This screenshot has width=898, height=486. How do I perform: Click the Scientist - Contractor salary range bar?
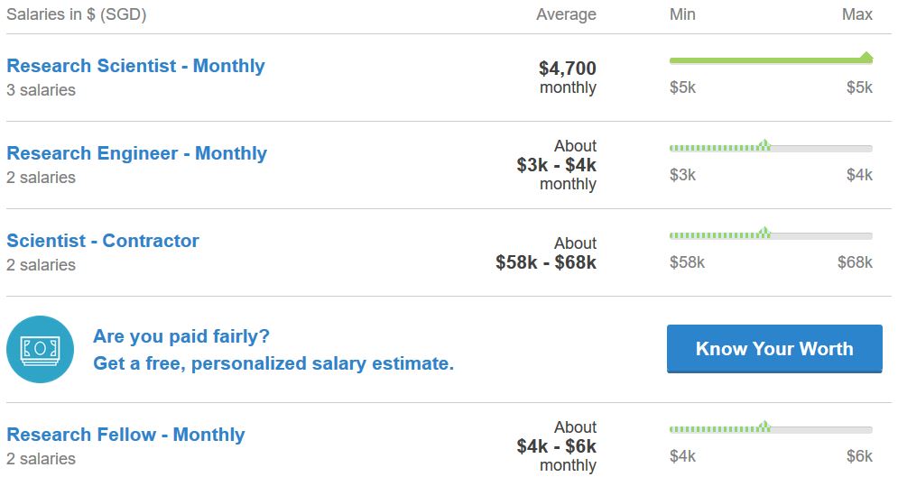[x=771, y=235]
